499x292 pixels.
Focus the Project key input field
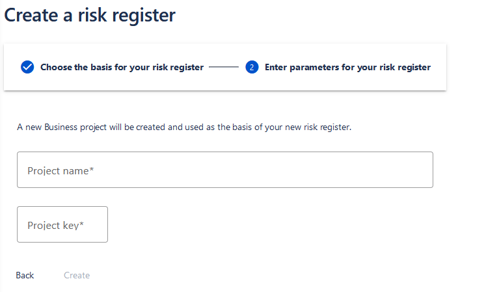click(x=62, y=224)
